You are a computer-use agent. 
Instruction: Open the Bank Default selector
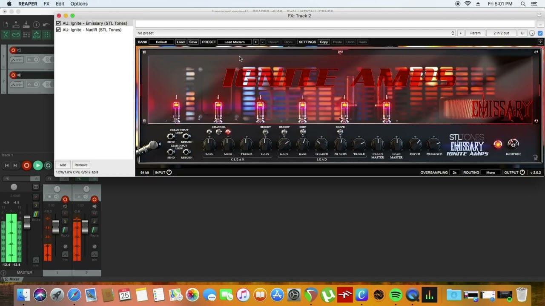coord(161,42)
